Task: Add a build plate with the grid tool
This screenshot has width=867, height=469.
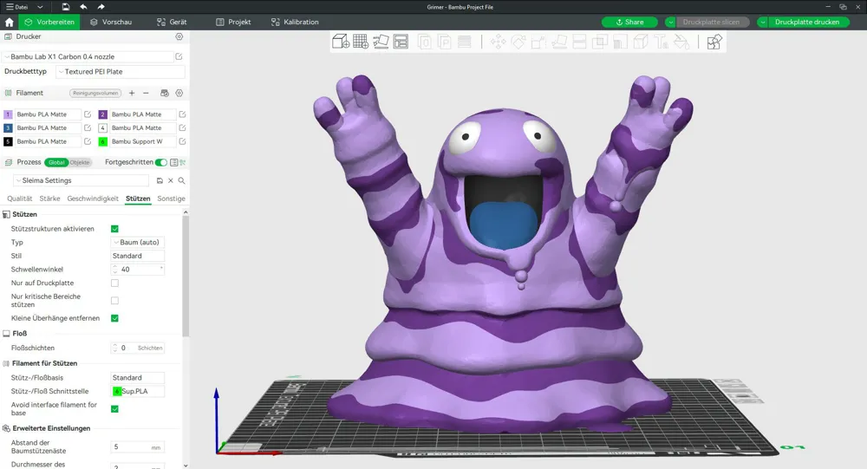Action: (361, 42)
